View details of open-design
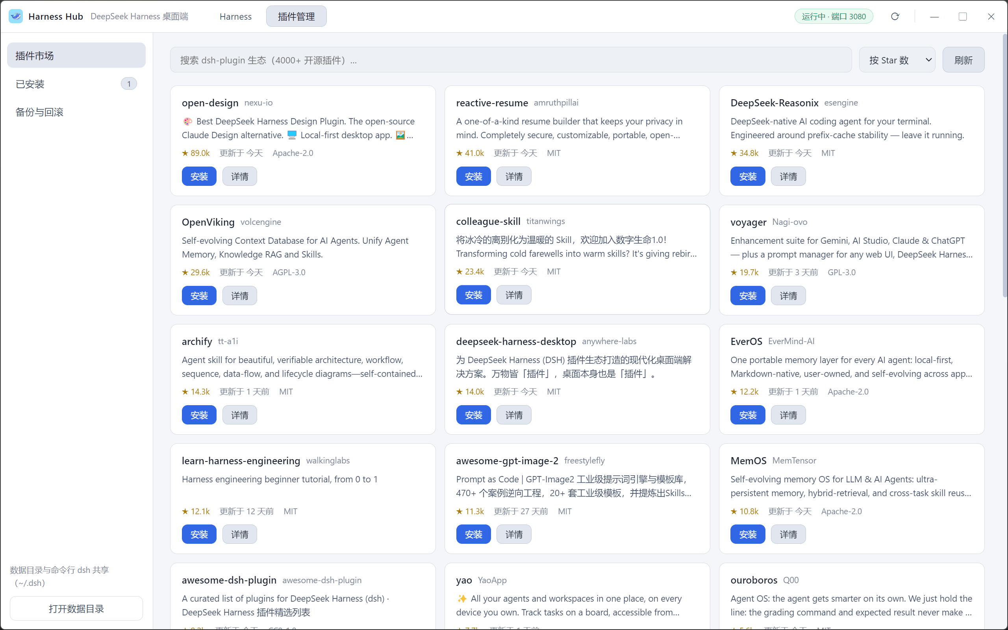Screen dimensions: 1008x630 (x=239, y=176)
